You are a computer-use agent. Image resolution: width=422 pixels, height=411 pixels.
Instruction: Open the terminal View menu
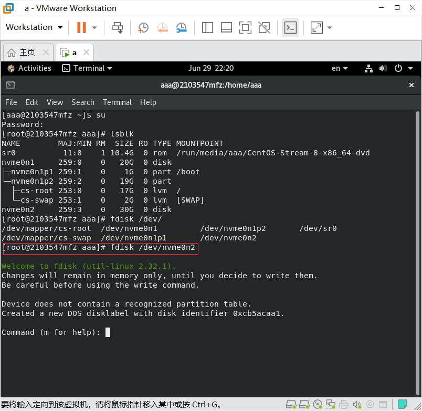coord(55,102)
